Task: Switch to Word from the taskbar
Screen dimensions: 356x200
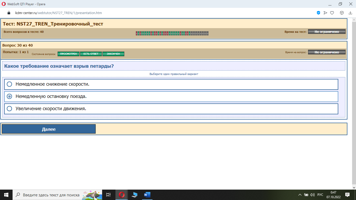Action: pos(147,195)
